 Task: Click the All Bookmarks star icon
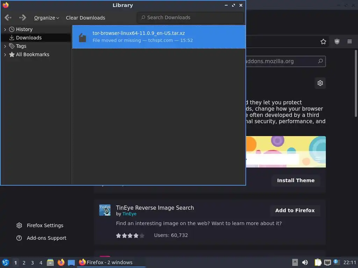[x=12, y=54]
